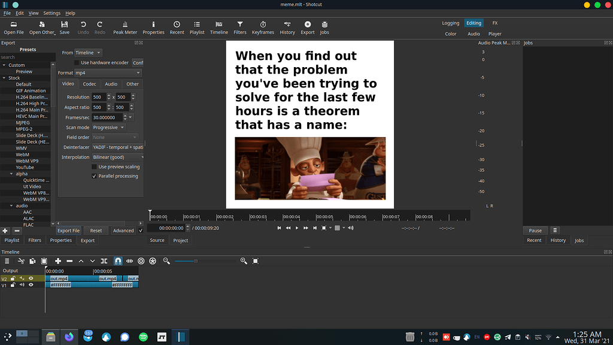This screenshot has width=613, height=345.
Task: Toggle lock on track V1
Action: (13, 285)
